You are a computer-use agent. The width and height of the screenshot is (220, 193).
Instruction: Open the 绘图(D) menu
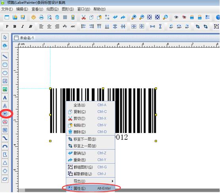[x=53, y=9]
